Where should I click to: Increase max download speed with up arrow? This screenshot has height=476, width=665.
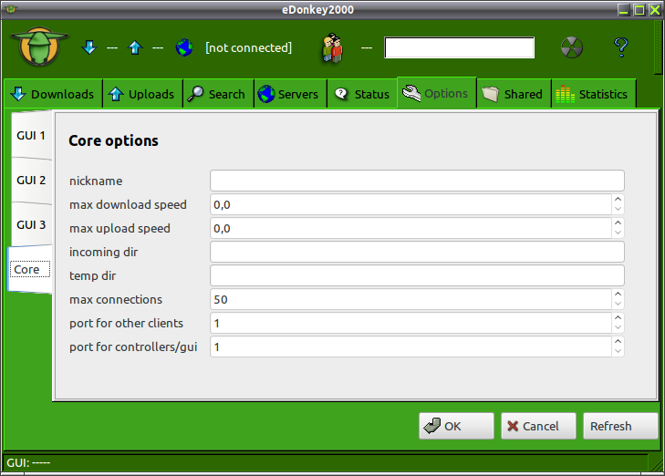[x=618, y=200]
